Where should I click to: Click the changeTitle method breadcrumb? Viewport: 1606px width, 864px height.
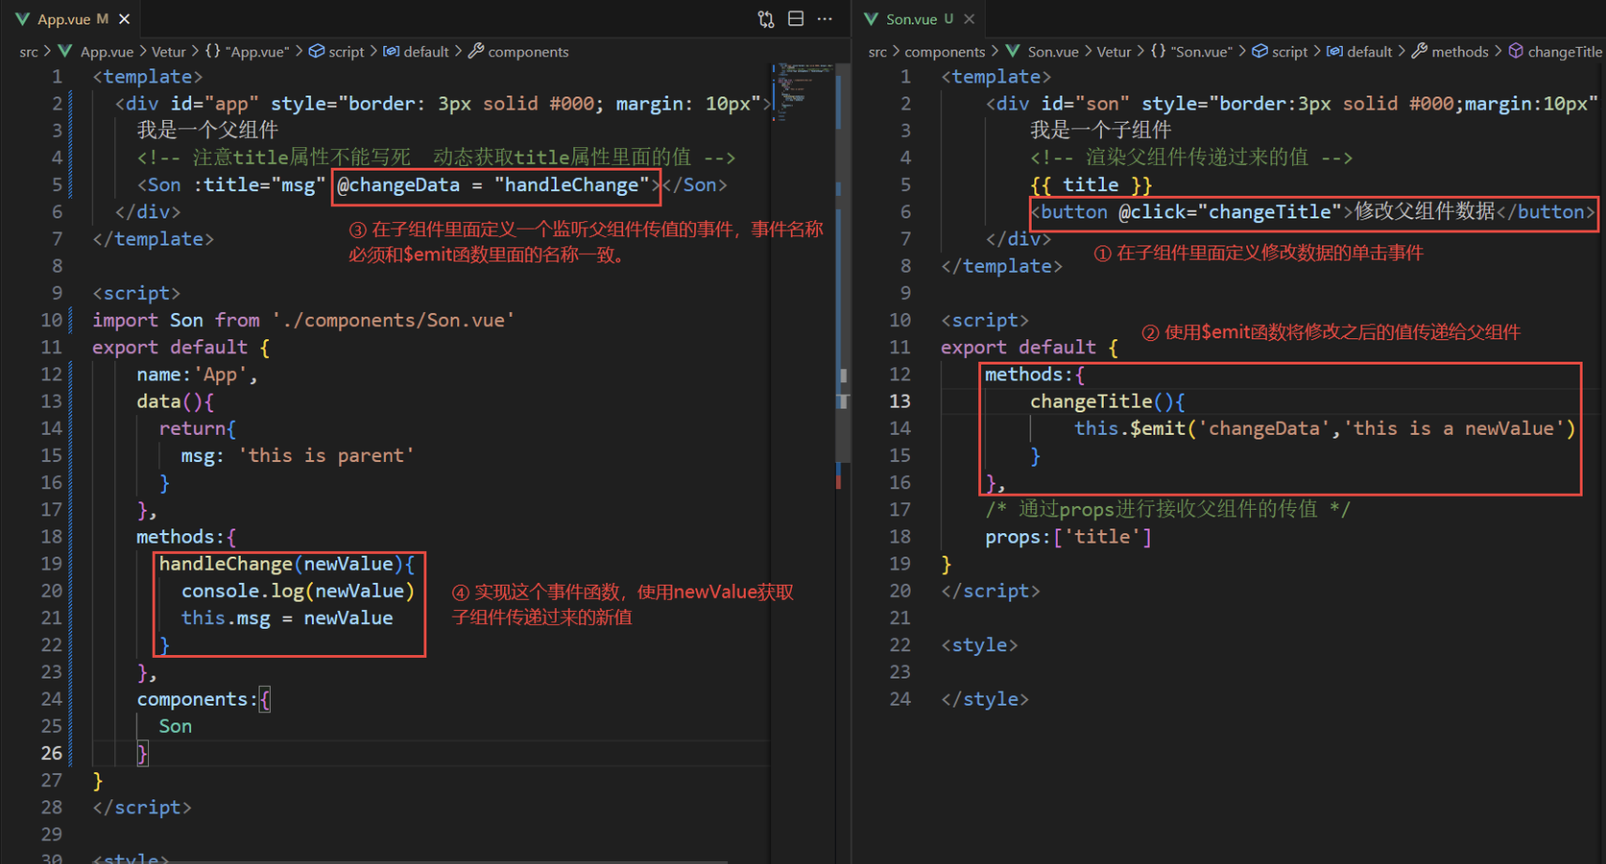pos(1555,52)
